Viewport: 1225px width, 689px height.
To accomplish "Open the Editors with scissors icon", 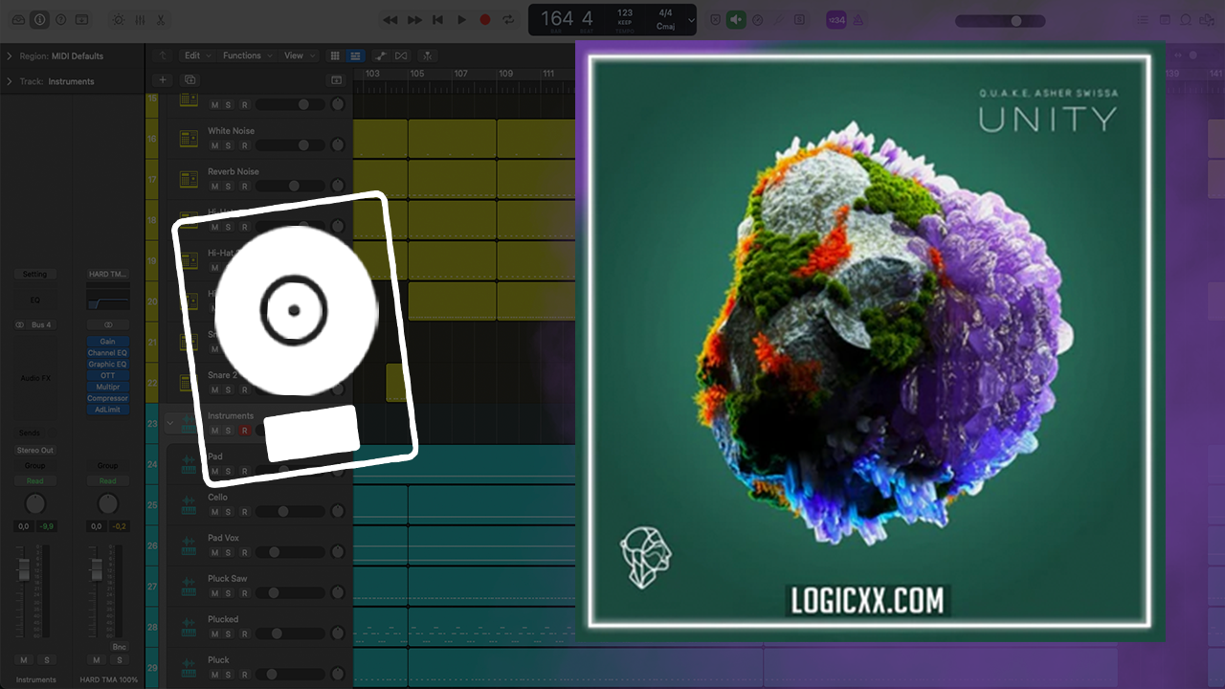I will tap(161, 19).
